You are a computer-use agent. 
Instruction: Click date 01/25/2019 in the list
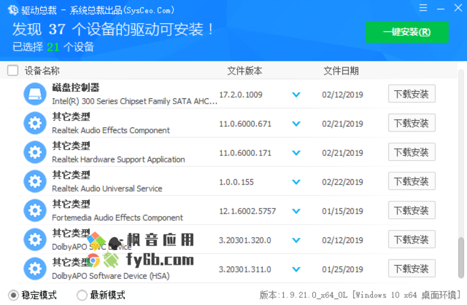coord(343,269)
